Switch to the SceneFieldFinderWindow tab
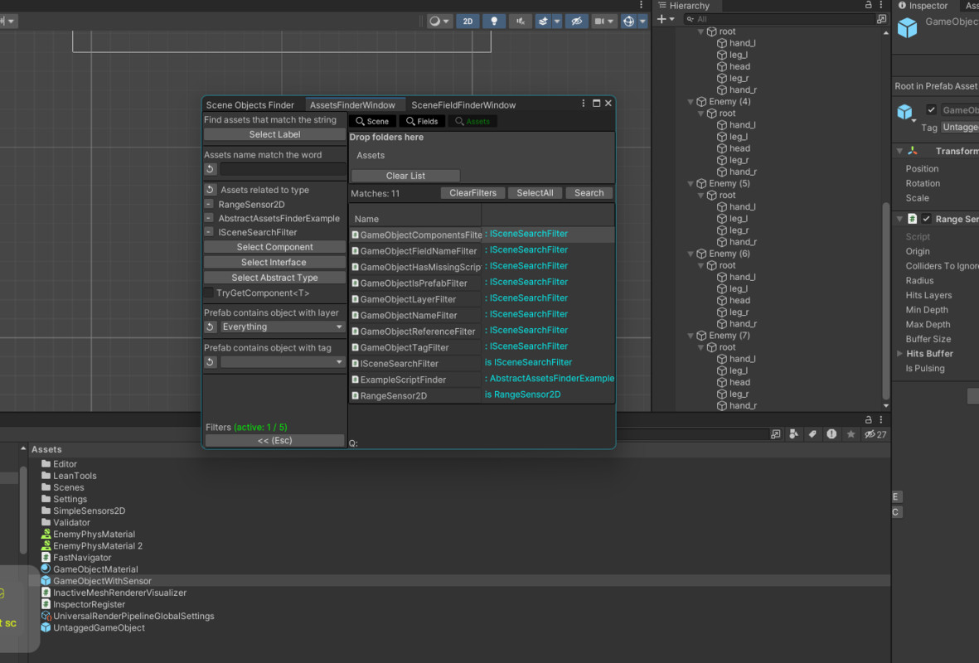 pos(463,105)
